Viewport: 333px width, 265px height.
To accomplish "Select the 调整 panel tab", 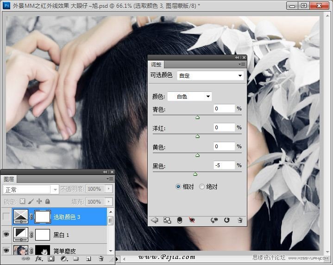I will [x=156, y=65].
